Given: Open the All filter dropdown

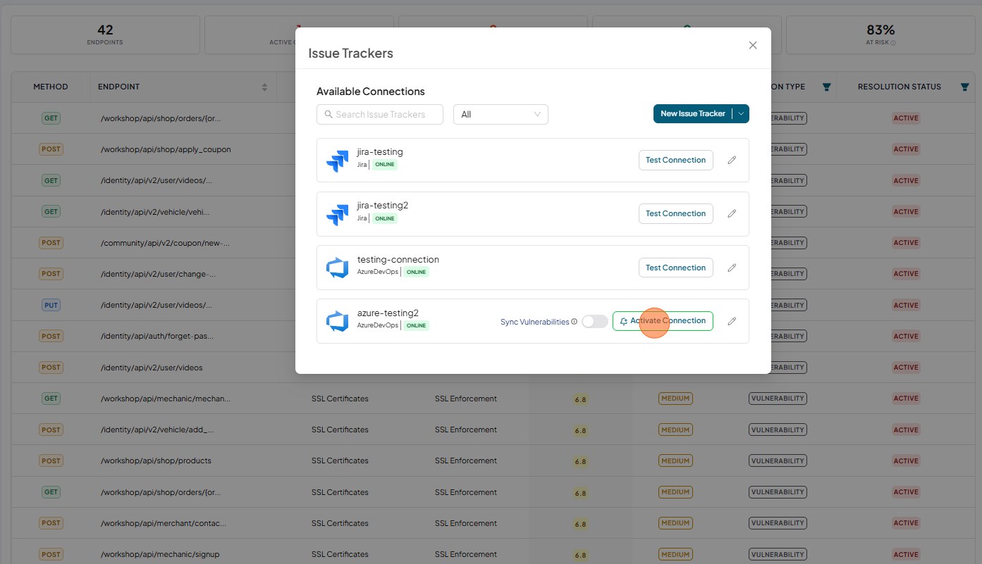Looking at the screenshot, I should pos(501,114).
